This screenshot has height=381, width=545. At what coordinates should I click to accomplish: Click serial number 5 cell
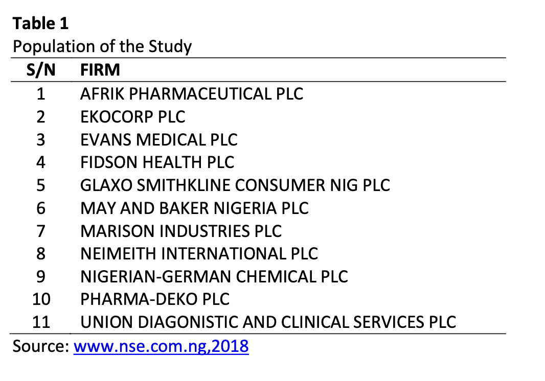(x=41, y=185)
